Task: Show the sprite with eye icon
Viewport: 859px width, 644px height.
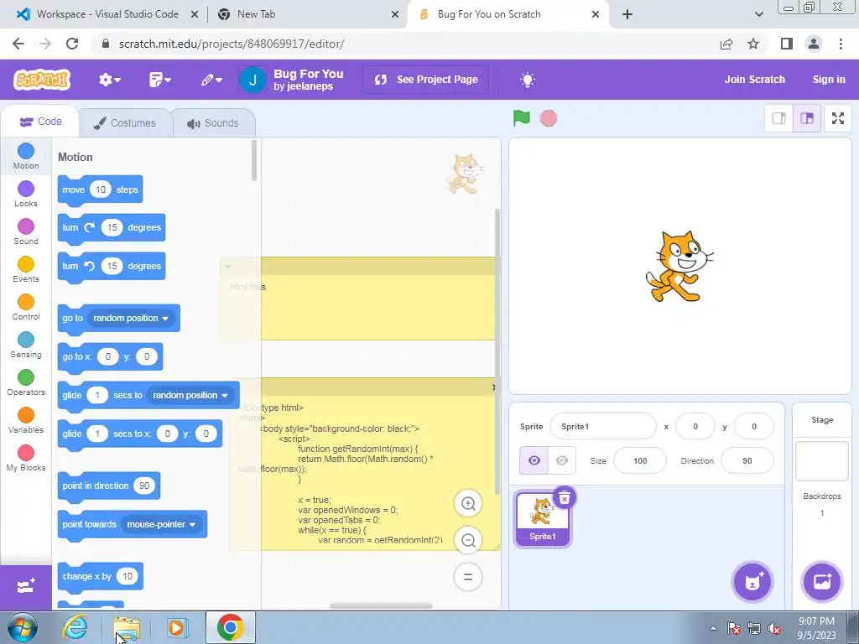Action: pos(534,460)
